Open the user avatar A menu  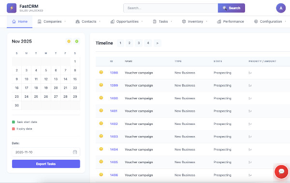(x=281, y=8)
